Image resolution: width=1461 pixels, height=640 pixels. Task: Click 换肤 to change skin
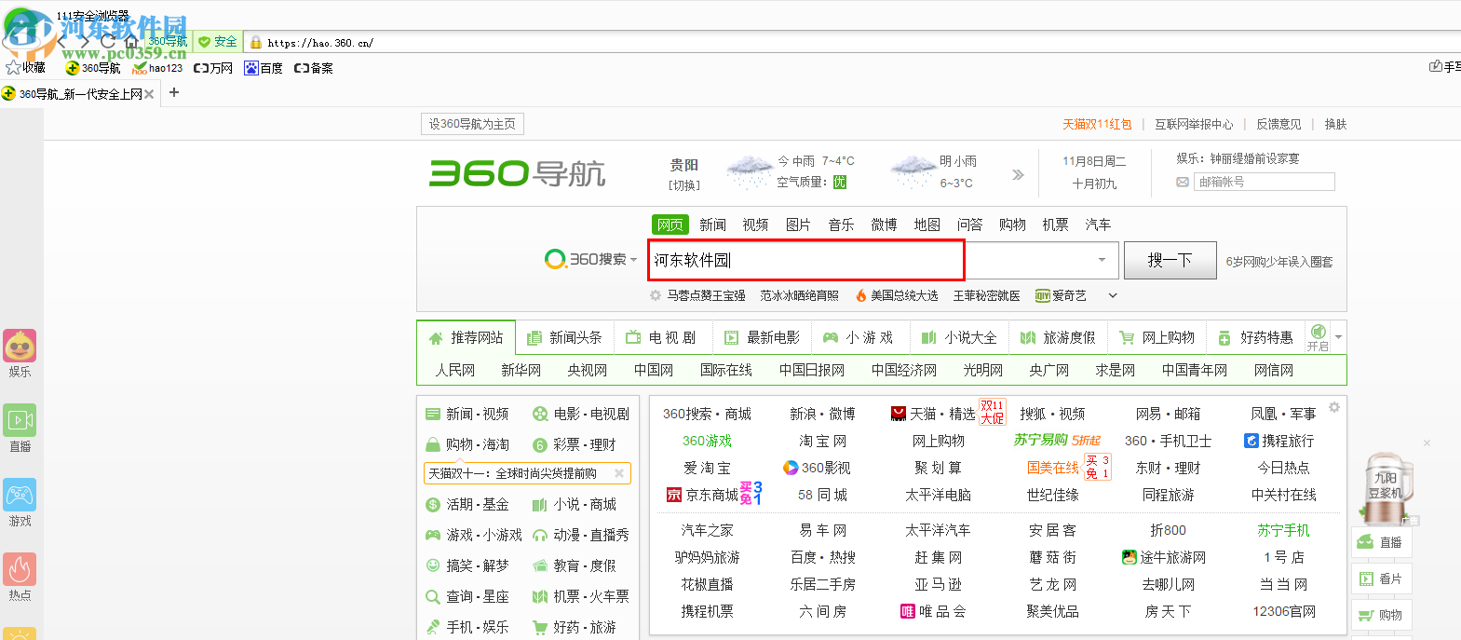point(1335,124)
